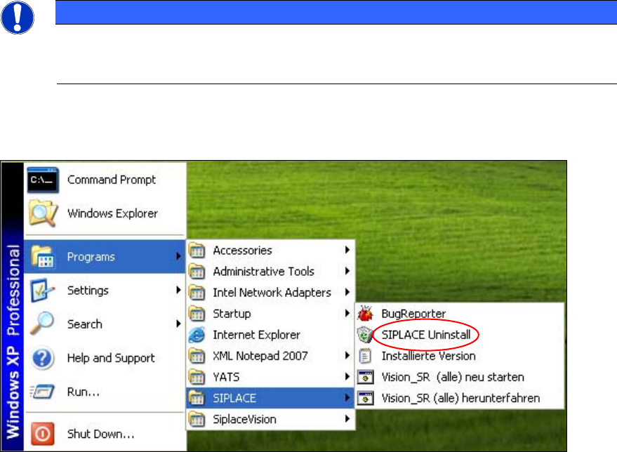The image size is (617, 452).
Task: Click the Settings control panel icon
Action: [x=43, y=291]
